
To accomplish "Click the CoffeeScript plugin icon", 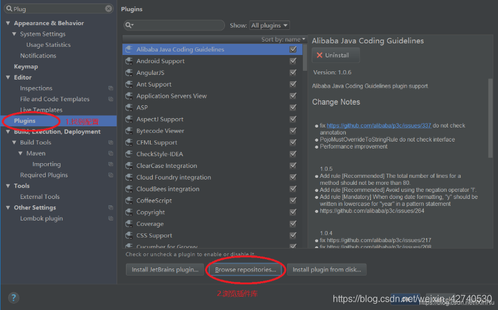I will [129, 200].
